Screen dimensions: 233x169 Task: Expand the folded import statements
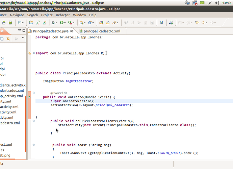pos(34,53)
